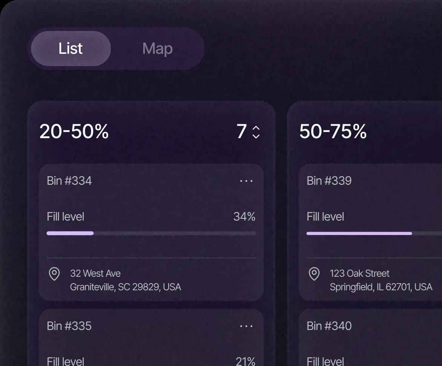Open more options for Bin #335

point(246,326)
